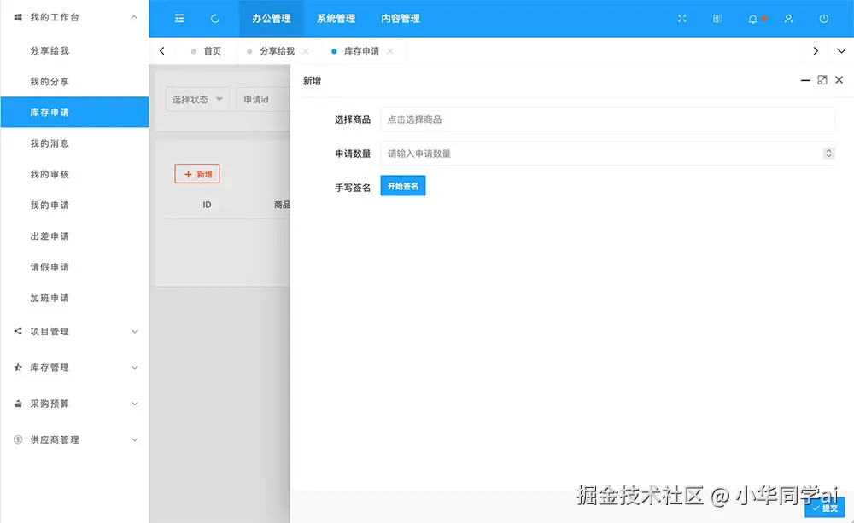Switch to 办公管理 top menu

pos(272,19)
